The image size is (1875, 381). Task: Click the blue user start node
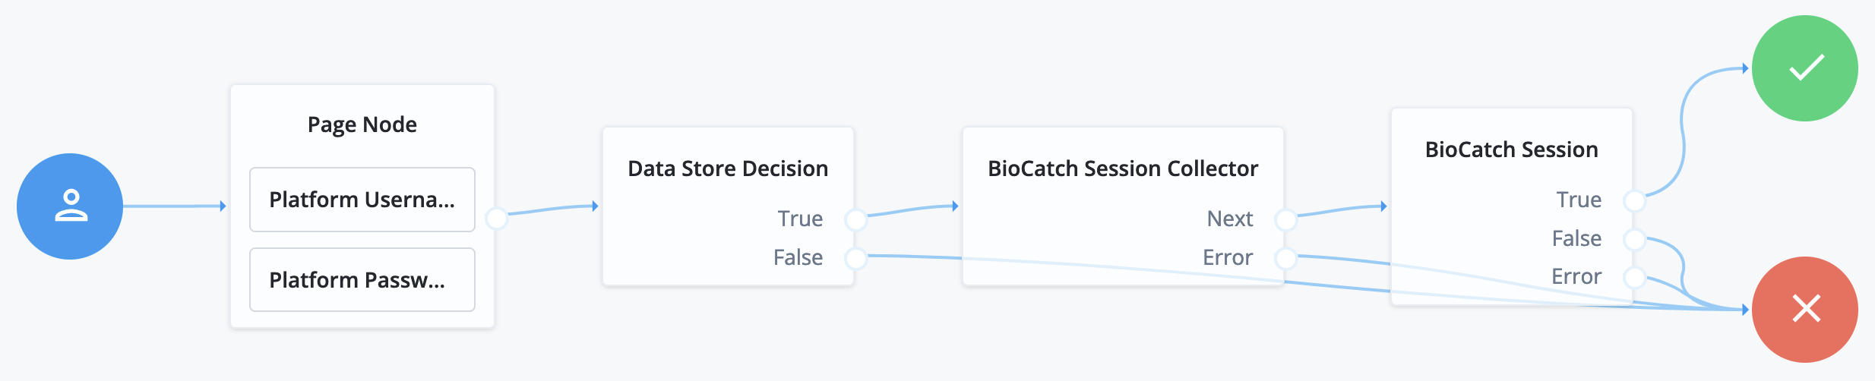tap(70, 206)
